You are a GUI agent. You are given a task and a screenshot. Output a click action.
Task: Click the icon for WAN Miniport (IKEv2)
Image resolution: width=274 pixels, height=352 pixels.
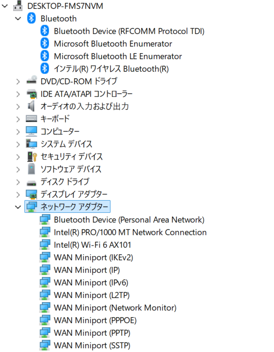(x=45, y=257)
